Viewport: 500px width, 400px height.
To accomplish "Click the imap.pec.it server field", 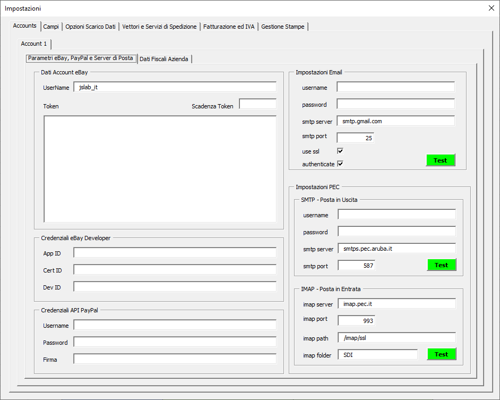I will pyautogui.click(x=396, y=304).
